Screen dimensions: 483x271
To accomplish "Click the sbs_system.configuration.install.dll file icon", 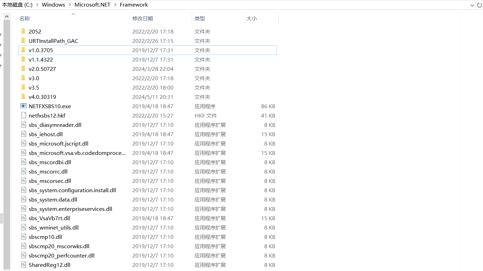I will [24, 190].
